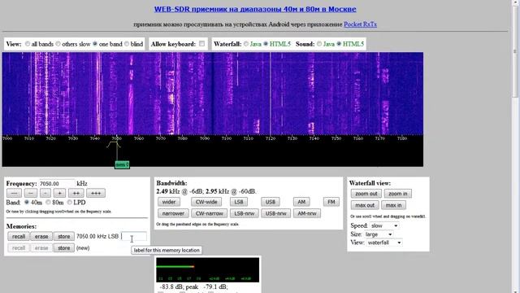
Task: Click the 'narrower' bandwidth button
Action: tap(173, 213)
